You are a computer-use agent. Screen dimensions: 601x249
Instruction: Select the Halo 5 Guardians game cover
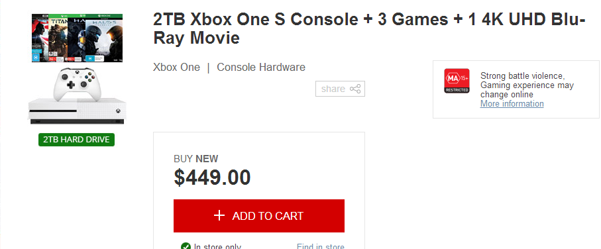pos(104,38)
